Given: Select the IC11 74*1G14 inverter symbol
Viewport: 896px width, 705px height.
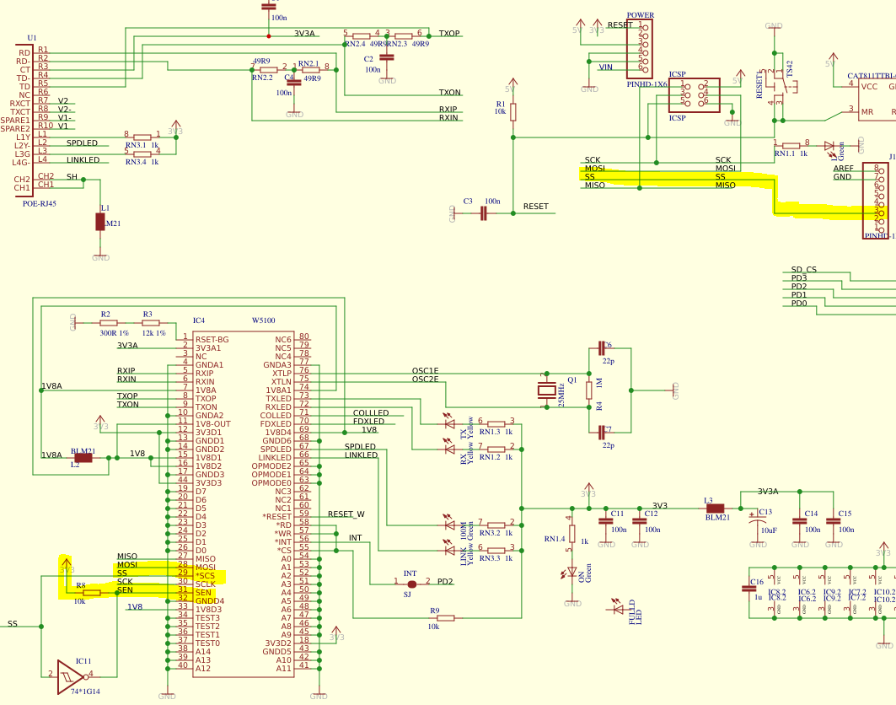Looking at the screenshot, I should [72, 677].
